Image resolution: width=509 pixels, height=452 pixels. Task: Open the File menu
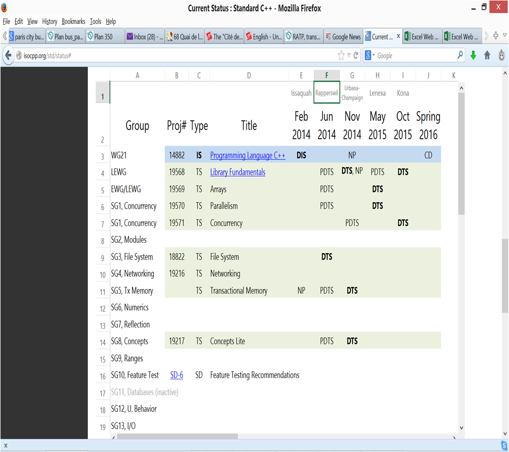point(6,21)
